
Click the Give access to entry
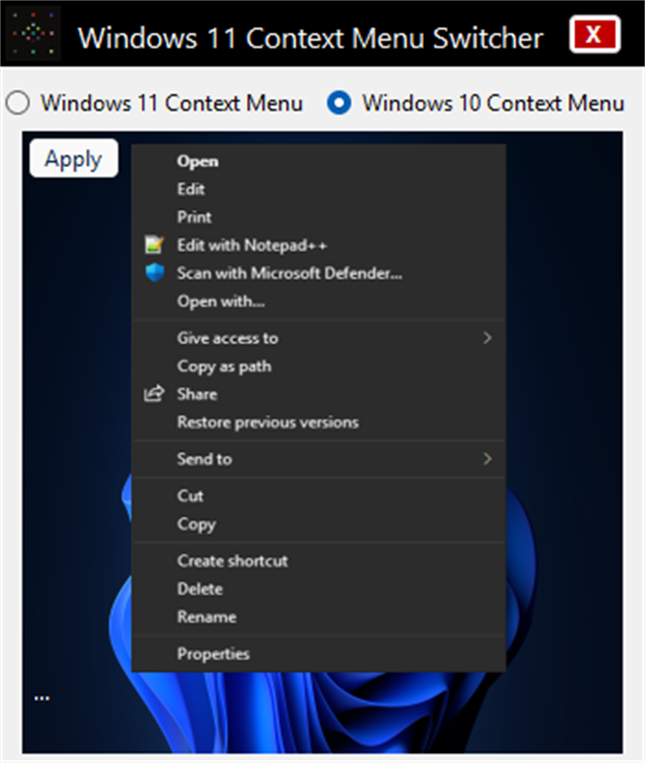[319, 337]
